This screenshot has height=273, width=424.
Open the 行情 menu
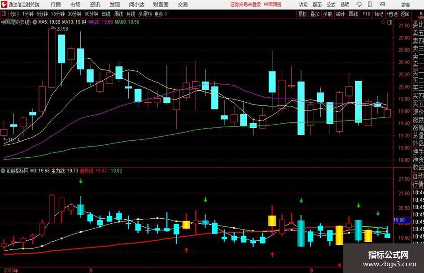(x=56, y=4)
